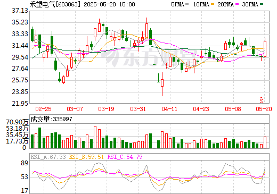
Task: Click the 35.45万 volume axis label
Action: 17,135
